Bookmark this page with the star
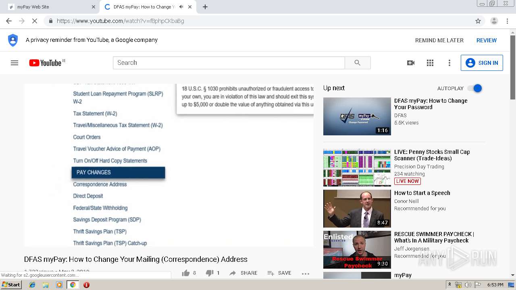Viewport: 516px width, 290px height. point(478,21)
